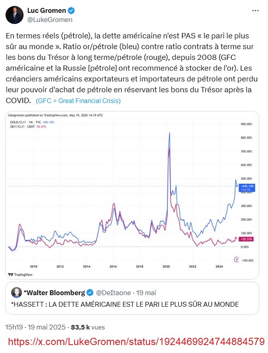The height and width of the screenshot is (353, 268).
Task: Open the @LukeGromen handle link
Action: [50, 20]
